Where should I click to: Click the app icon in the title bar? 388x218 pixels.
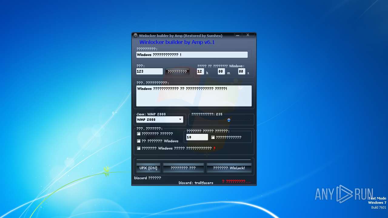click(135, 35)
